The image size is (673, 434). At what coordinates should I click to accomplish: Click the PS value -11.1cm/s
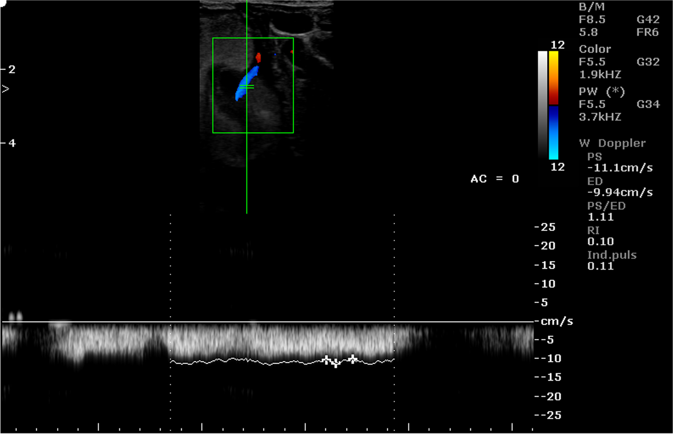coord(620,168)
